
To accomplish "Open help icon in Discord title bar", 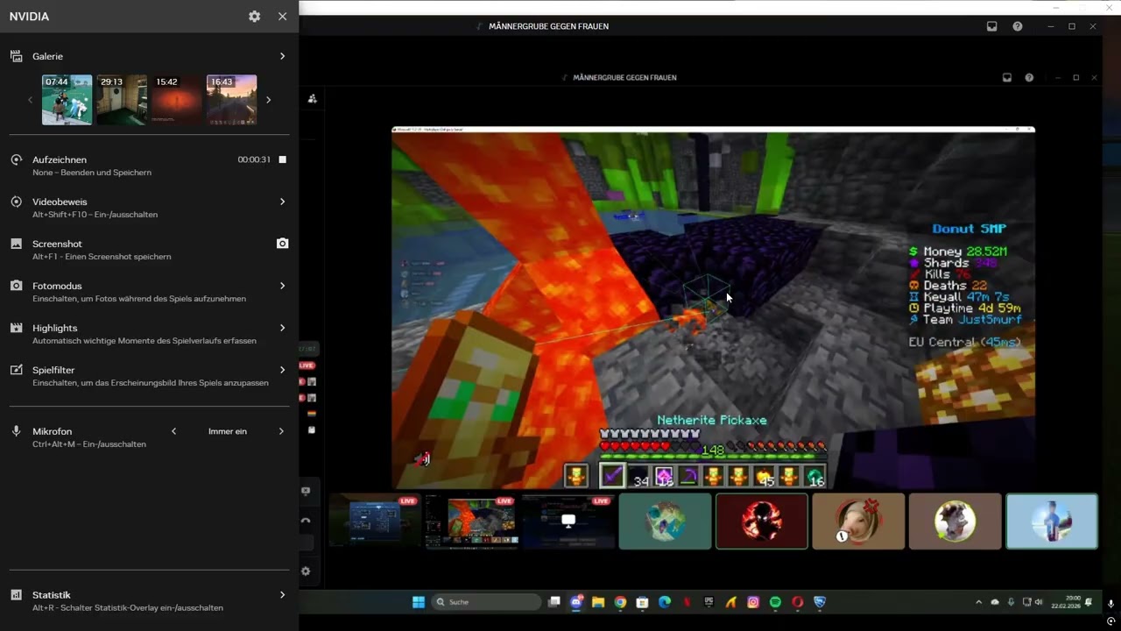I will tap(1018, 26).
